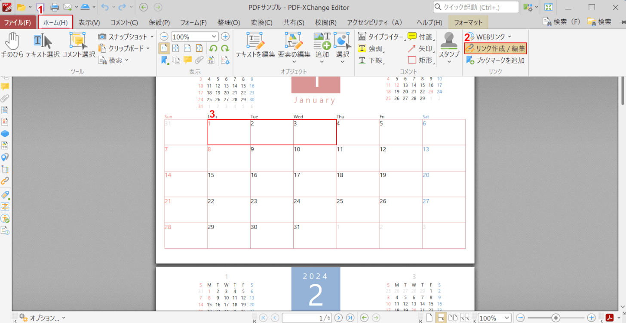Pick the Rectangle (矩形) annotation tool

(420, 60)
